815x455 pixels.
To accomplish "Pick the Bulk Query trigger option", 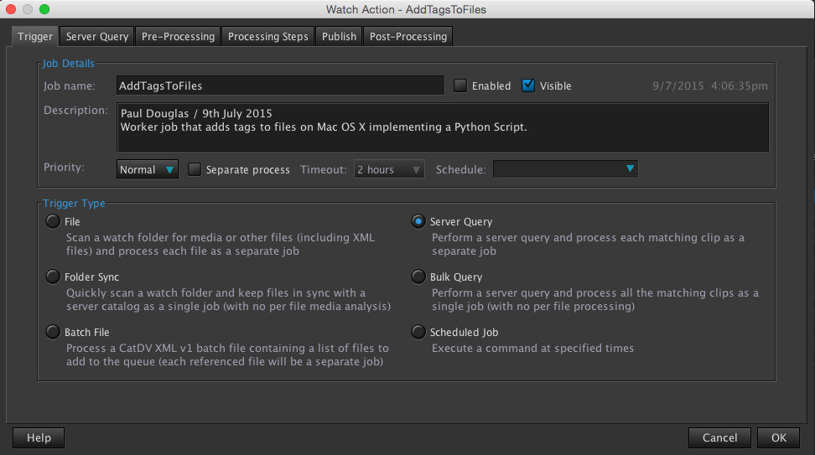I will pos(418,277).
